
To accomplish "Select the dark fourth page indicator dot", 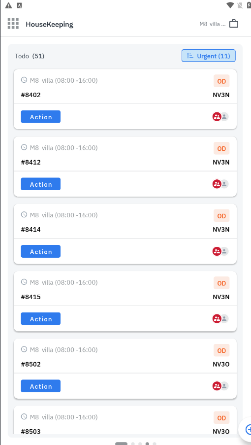I will pos(147,444).
